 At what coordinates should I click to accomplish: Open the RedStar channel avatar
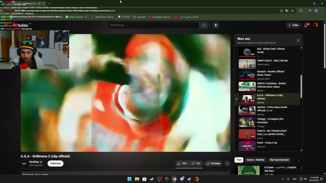coord(24,164)
